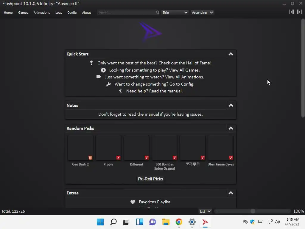This screenshot has height=229, width=305.
Task: Open the Animations tab
Action: (42, 13)
